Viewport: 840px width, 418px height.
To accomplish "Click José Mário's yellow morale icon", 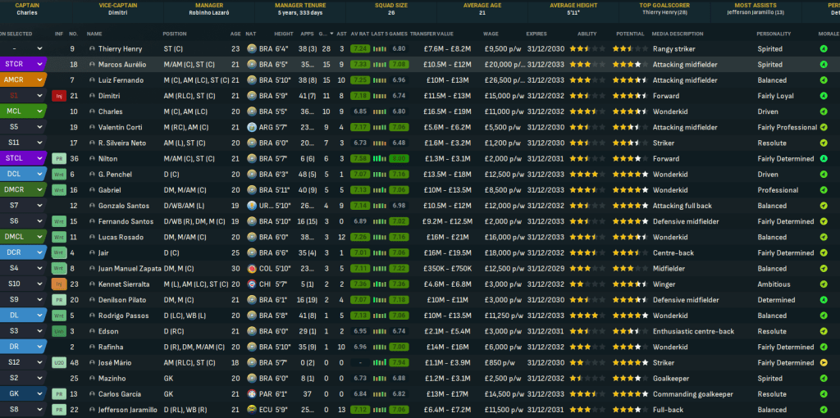I will pos(824,362).
